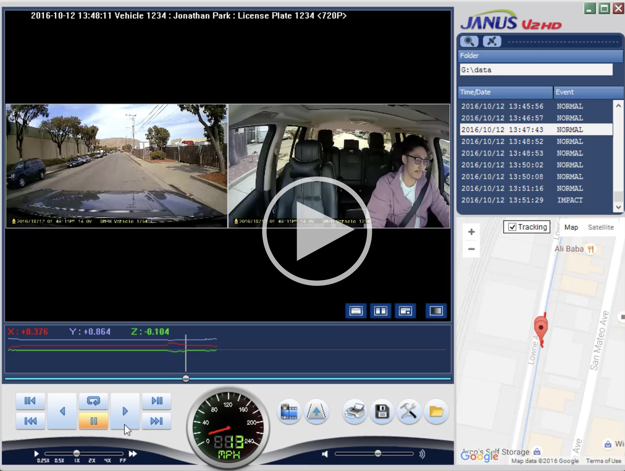Click the speaker mute icon
Viewport: 625px width, 471px height.
pos(325,454)
